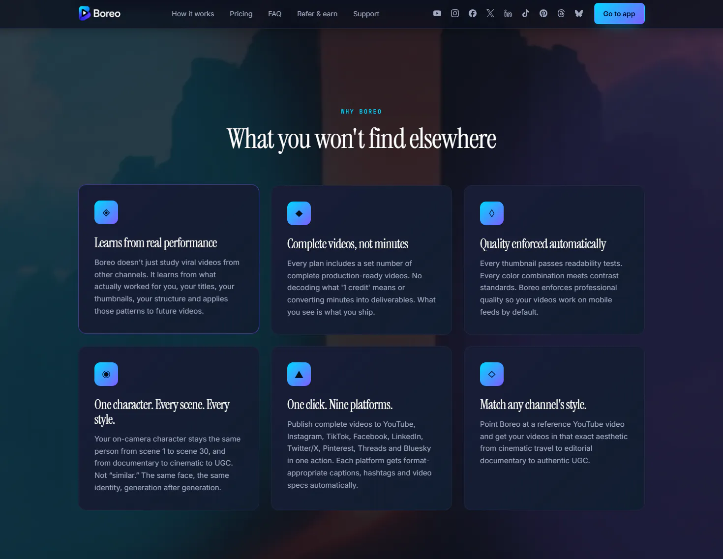Open the Bluesky butterfly icon

pyautogui.click(x=579, y=13)
